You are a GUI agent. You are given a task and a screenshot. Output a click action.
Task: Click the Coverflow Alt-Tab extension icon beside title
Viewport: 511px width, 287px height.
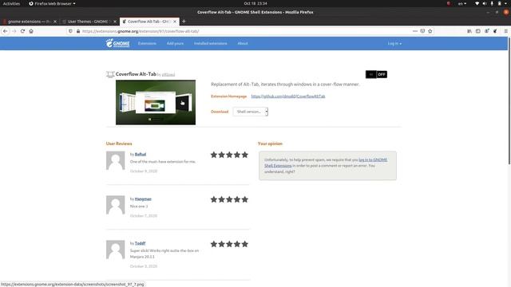pyautogui.click(x=110, y=74)
